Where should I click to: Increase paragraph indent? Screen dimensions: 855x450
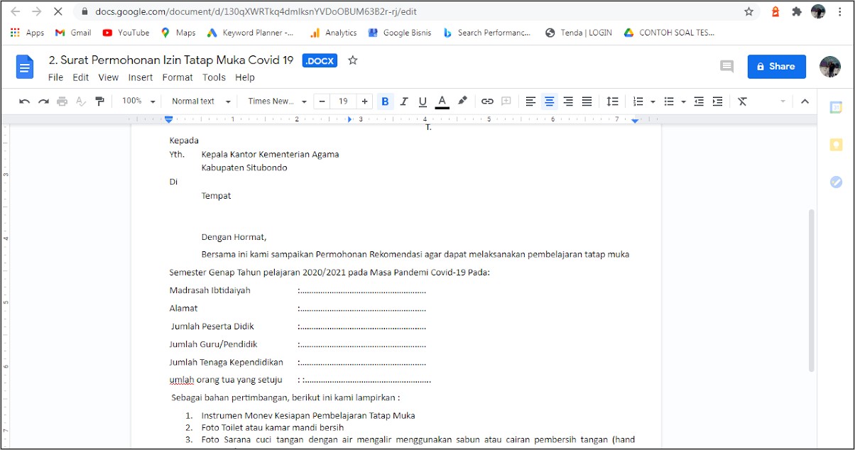click(717, 101)
